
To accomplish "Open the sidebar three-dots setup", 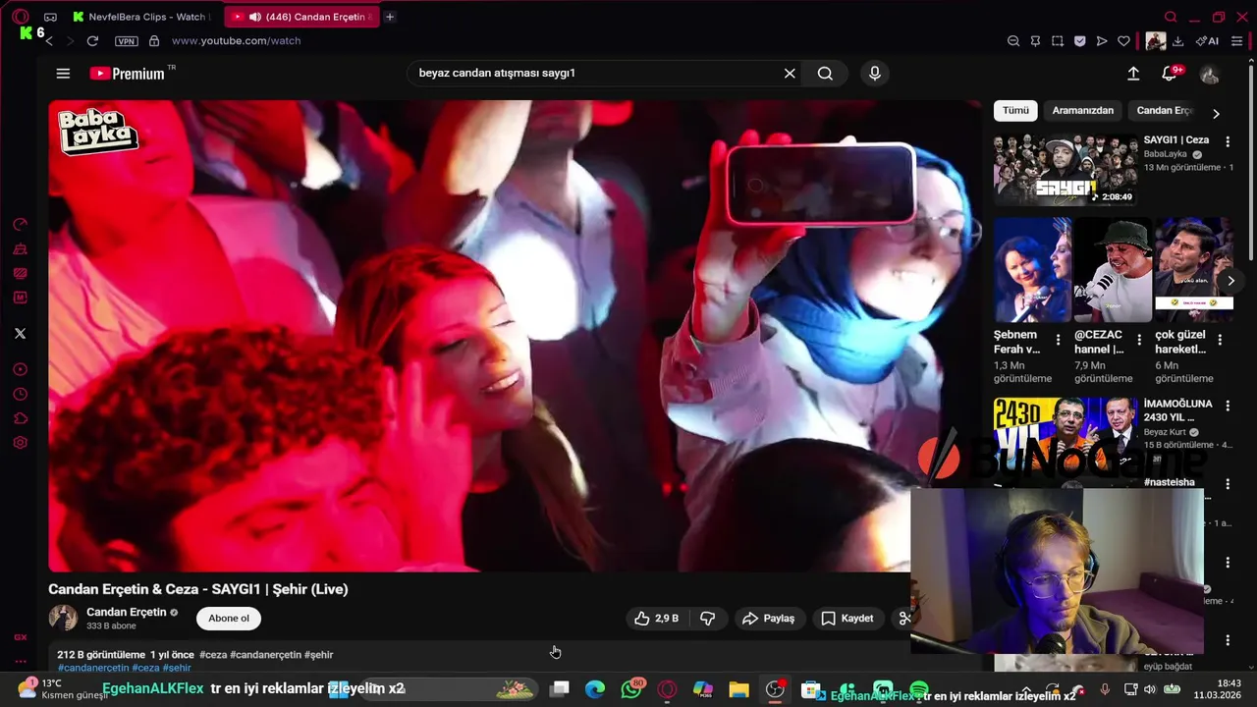I will (x=20, y=661).
